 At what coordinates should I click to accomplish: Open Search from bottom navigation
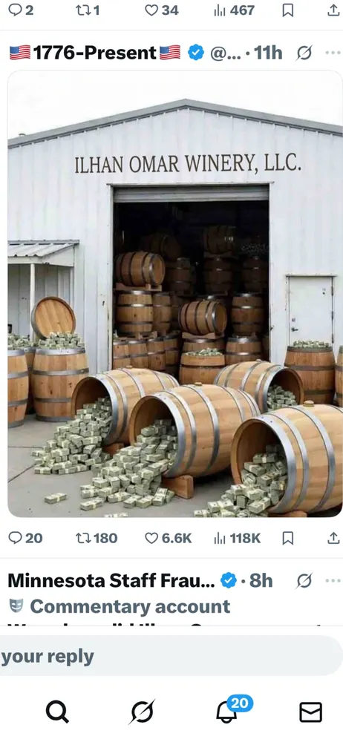(57, 712)
